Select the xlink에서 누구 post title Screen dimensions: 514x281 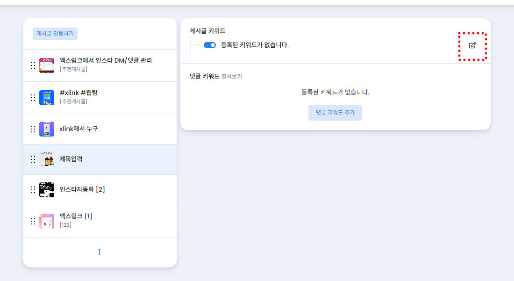click(79, 129)
